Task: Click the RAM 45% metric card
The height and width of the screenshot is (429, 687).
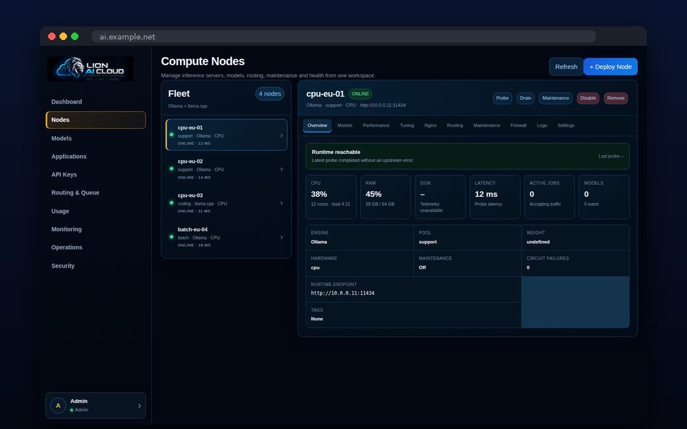Action: [x=386, y=197]
